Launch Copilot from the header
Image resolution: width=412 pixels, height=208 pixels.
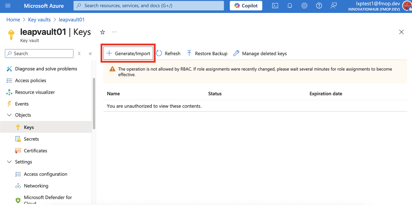tap(246, 6)
